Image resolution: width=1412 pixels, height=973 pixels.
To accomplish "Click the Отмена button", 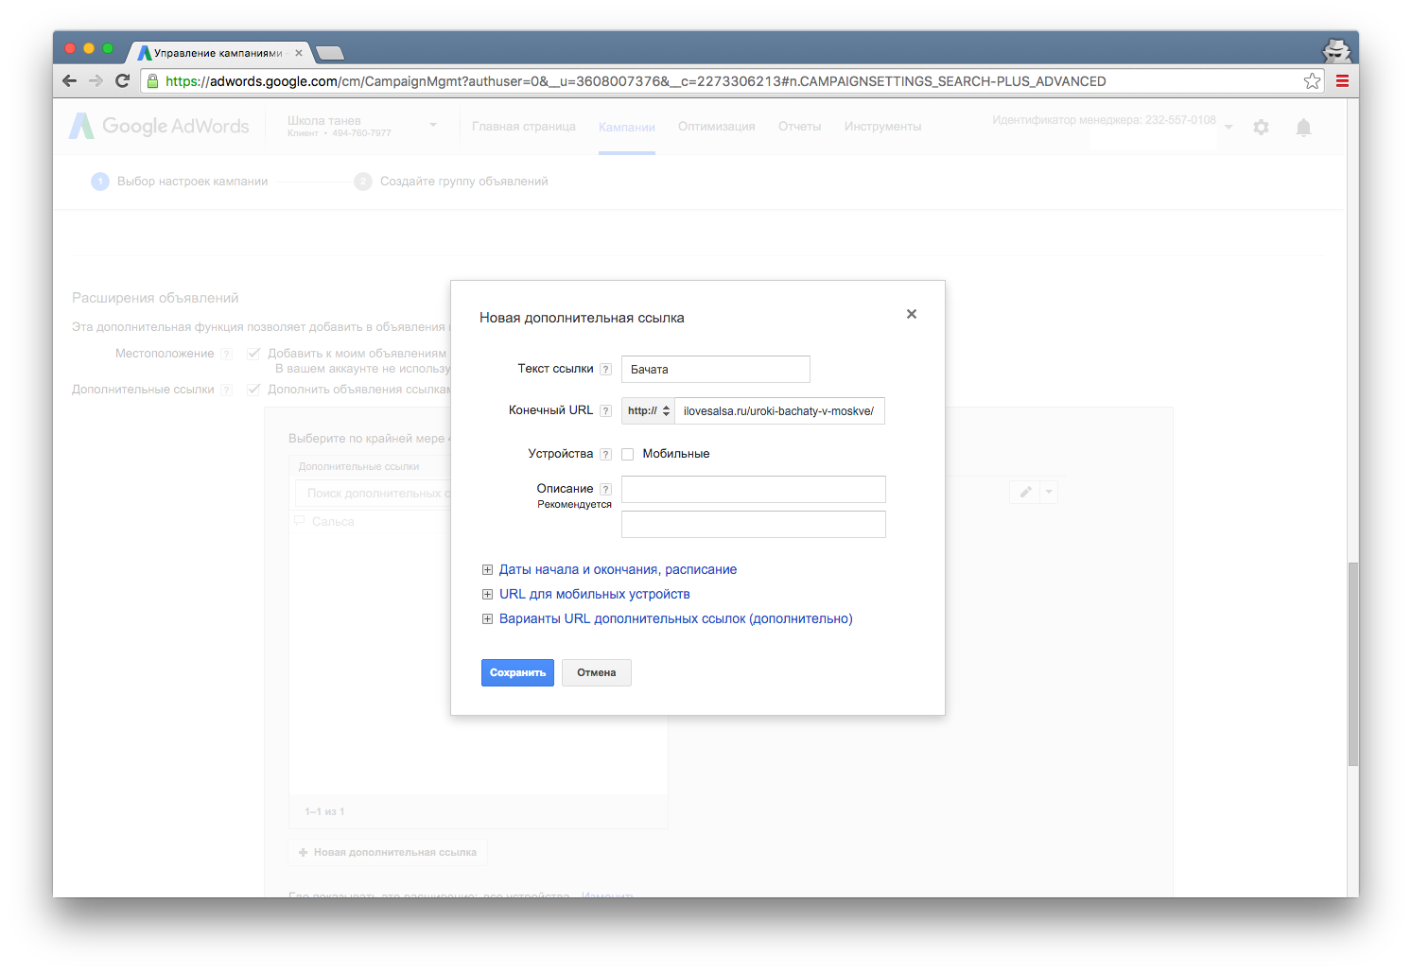I will [x=597, y=673].
